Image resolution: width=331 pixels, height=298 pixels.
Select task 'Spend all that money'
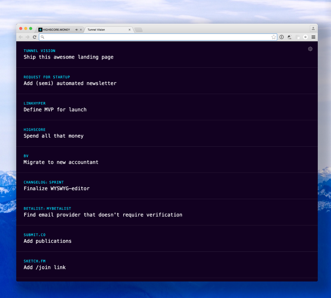(54, 136)
